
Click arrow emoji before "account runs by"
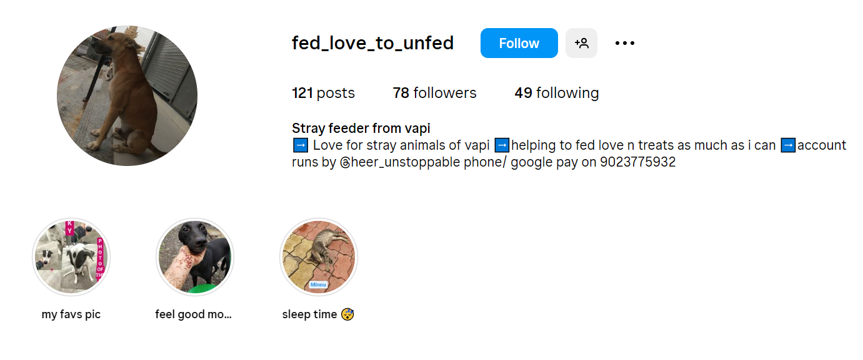pyautogui.click(x=789, y=145)
